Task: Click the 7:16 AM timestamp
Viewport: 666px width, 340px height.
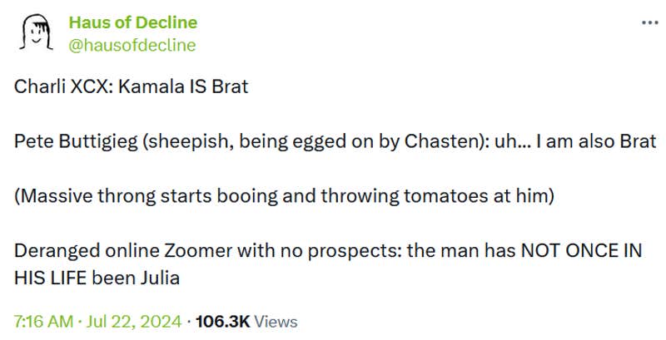Action: click(x=42, y=321)
